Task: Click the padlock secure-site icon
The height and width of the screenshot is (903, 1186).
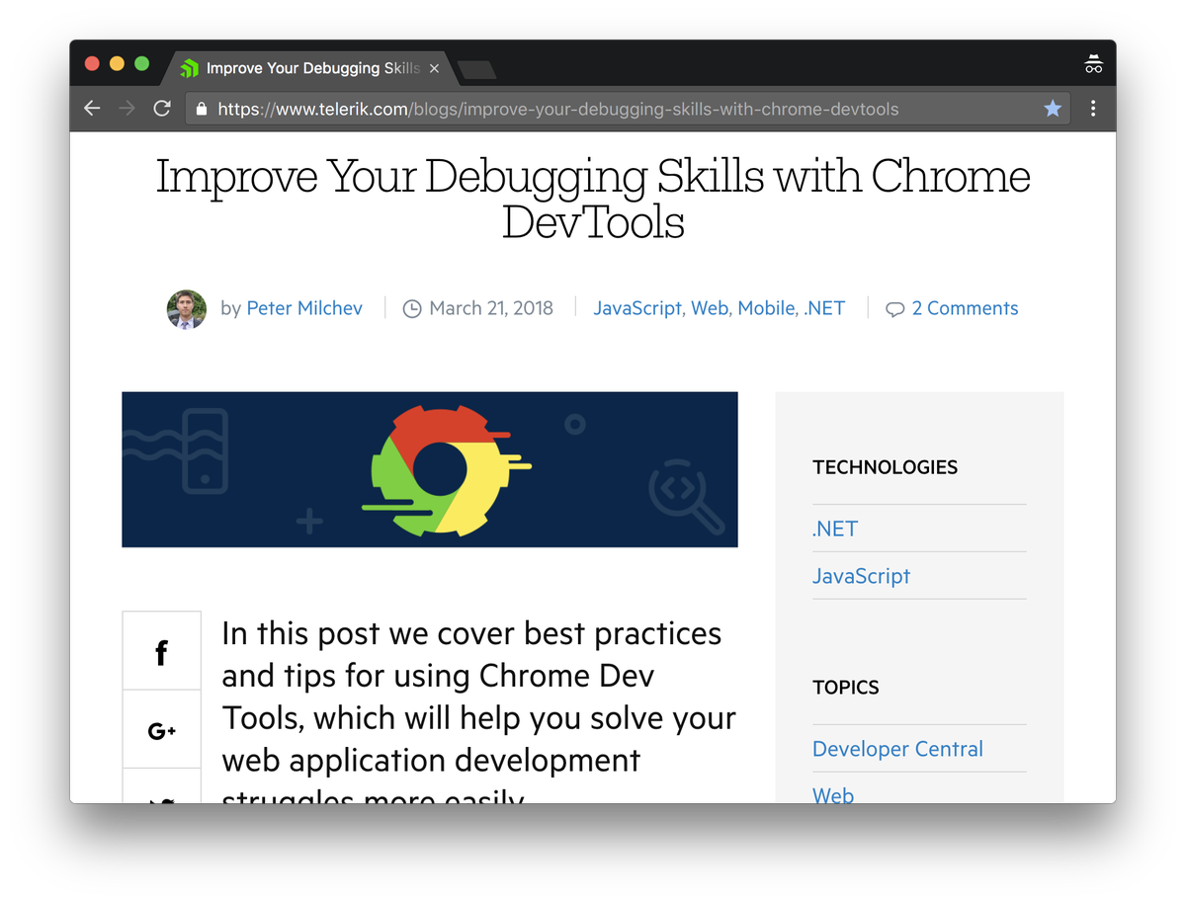Action: pyautogui.click(x=202, y=109)
